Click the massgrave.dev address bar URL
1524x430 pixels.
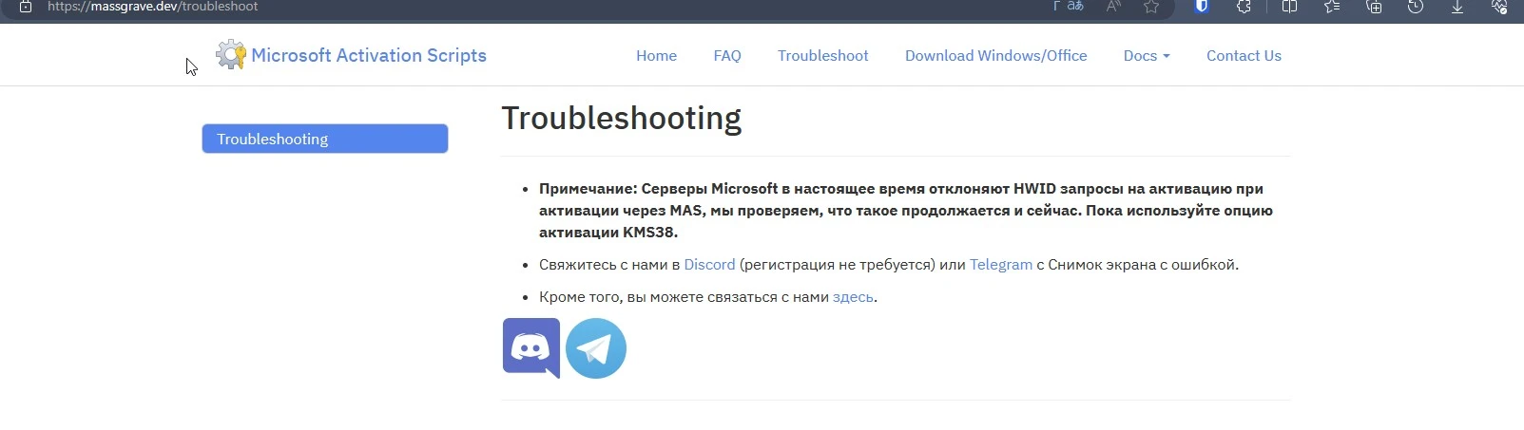[153, 7]
